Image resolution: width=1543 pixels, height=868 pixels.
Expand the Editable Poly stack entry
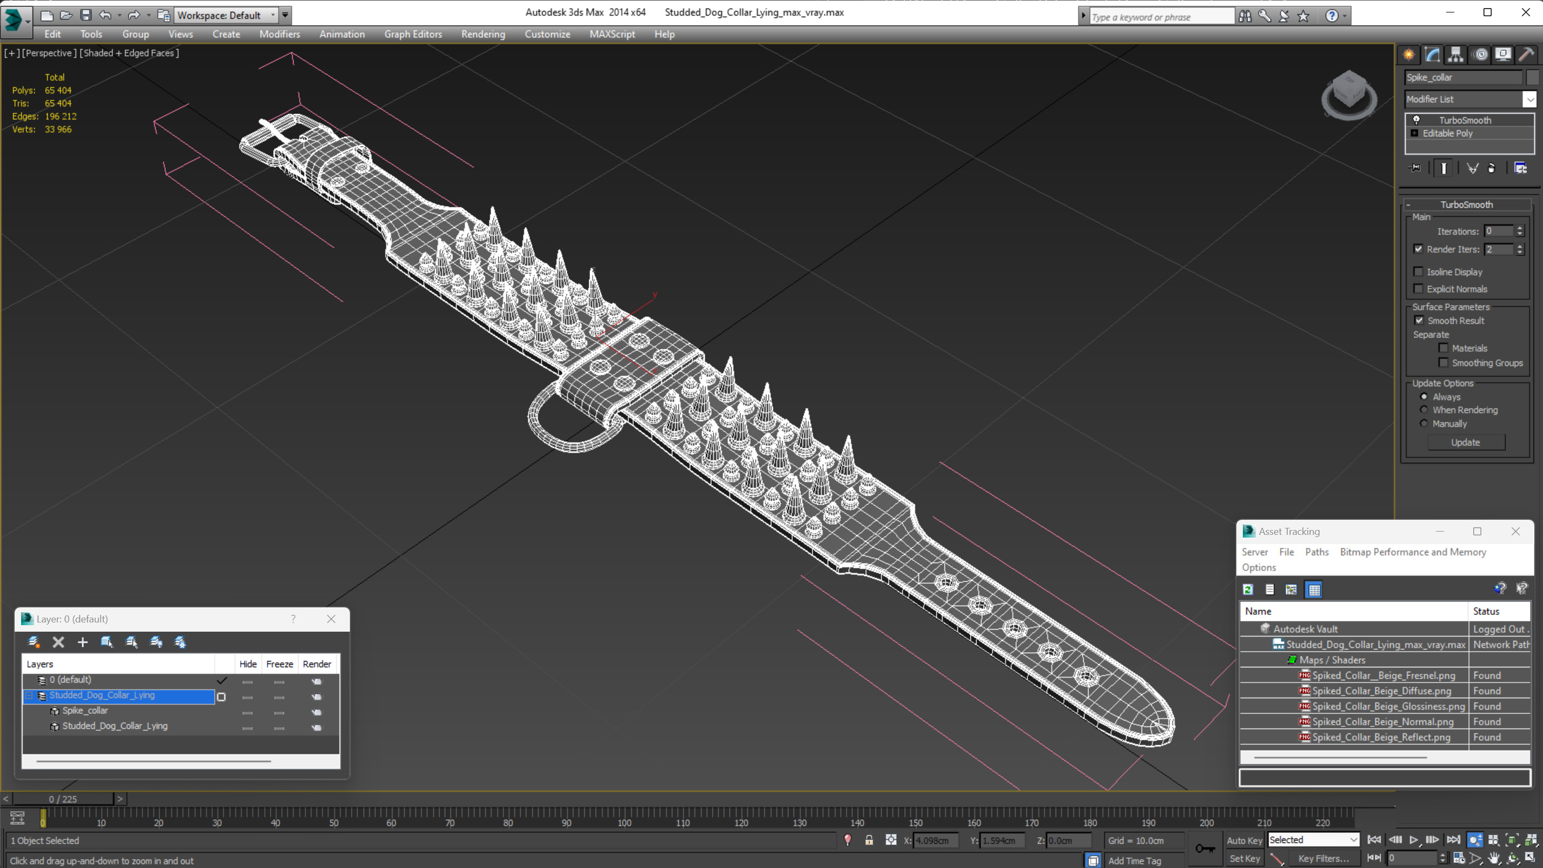[1414, 133]
